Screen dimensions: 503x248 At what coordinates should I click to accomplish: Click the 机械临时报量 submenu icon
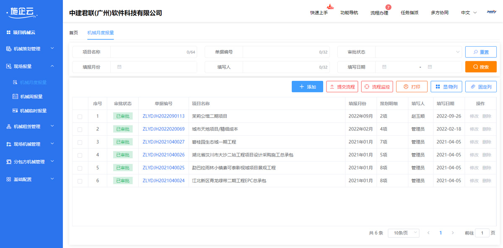(x=16, y=111)
